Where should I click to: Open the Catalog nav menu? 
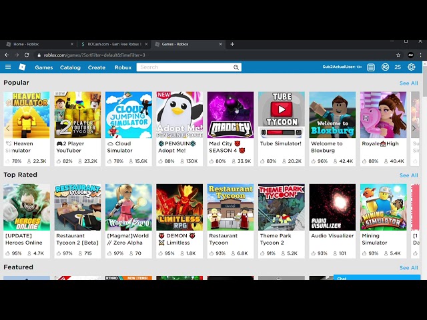point(70,67)
